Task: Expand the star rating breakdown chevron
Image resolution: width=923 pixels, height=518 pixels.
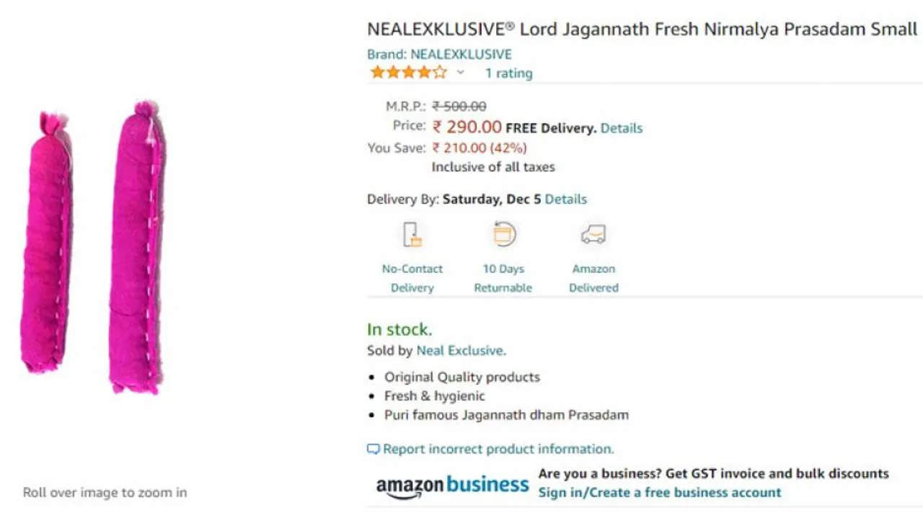Action: [460, 73]
